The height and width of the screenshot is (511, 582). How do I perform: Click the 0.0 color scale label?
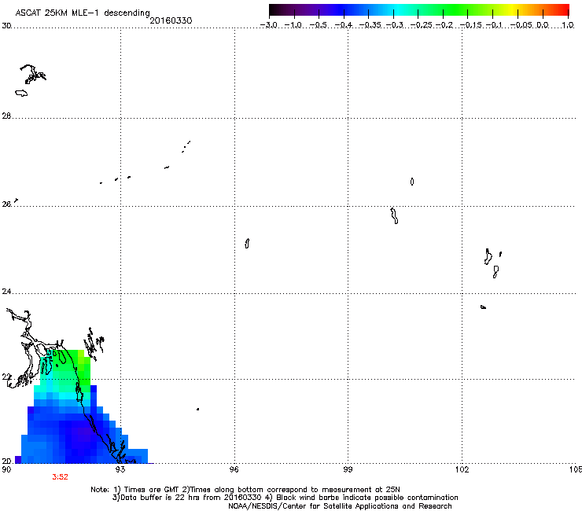tap(543, 25)
